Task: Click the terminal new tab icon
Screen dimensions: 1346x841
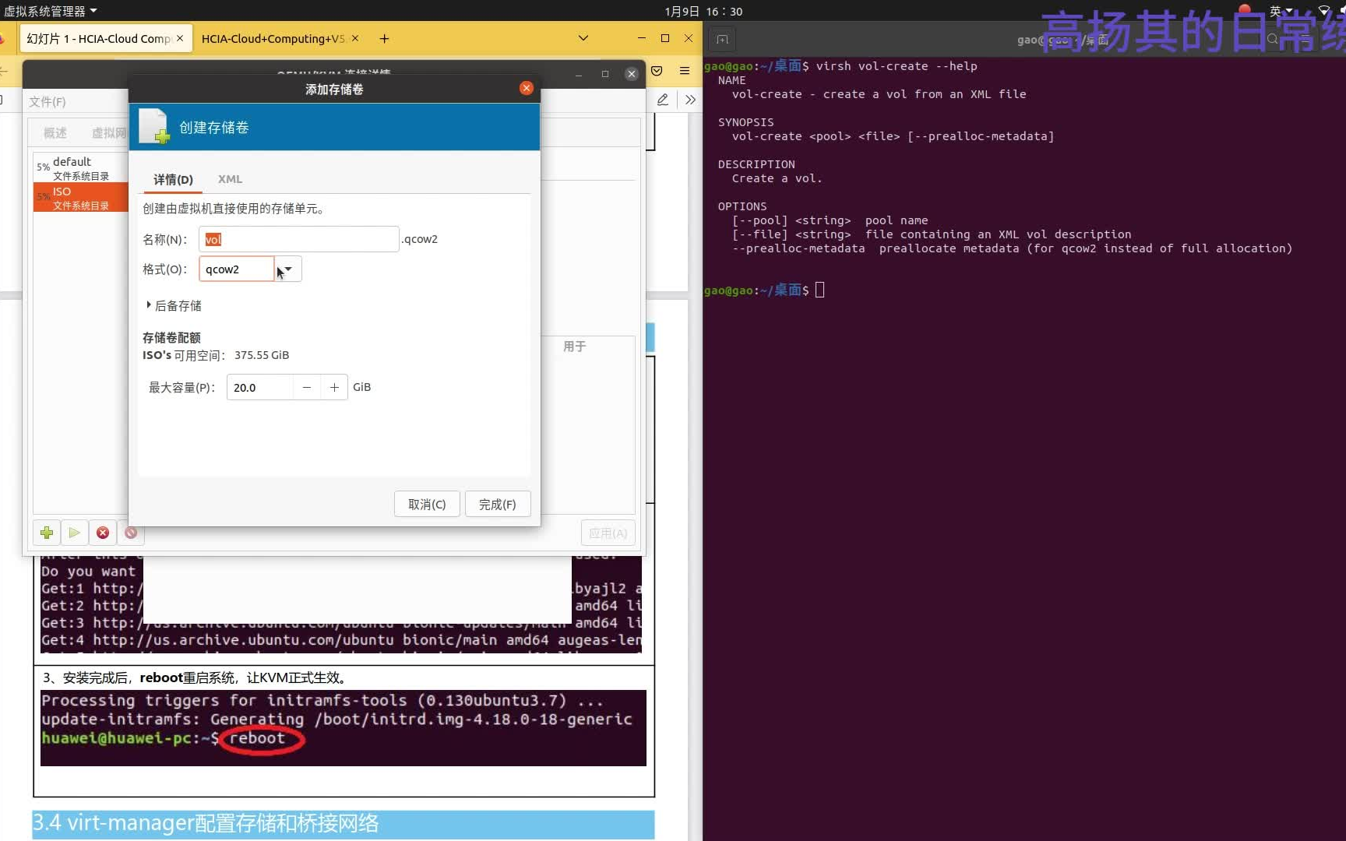Action: coord(722,40)
